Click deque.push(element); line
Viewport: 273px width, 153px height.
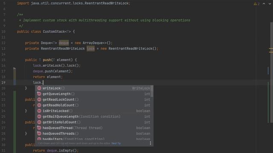pyautogui.click(x=53, y=71)
